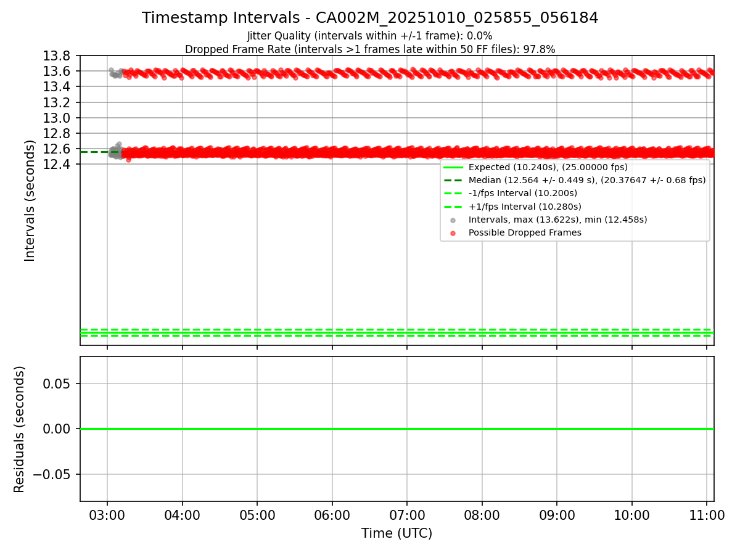Click the 07:00 x-axis tick label
This screenshot has width=740, height=555.
click(x=407, y=514)
